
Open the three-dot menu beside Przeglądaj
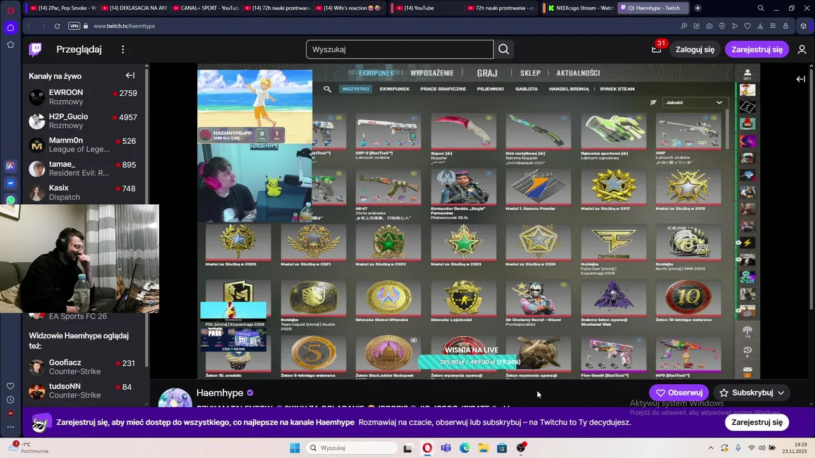(x=123, y=50)
